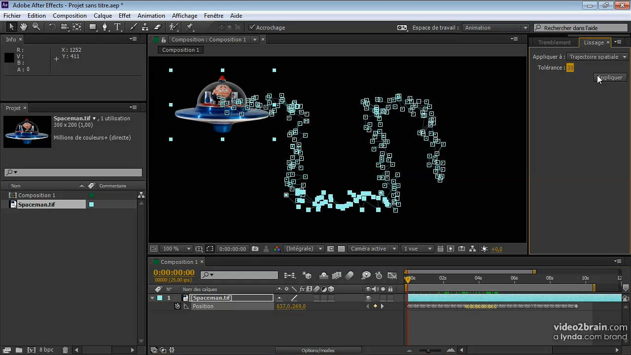Click the Spaceman.tif layer label color swatch
631x355 pixels.
[x=160, y=298]
